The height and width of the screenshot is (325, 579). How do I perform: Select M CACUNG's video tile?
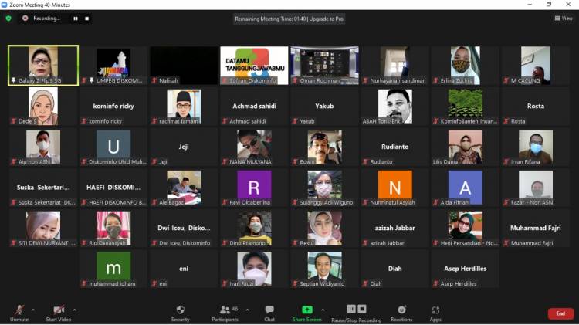tap(536, 66)
